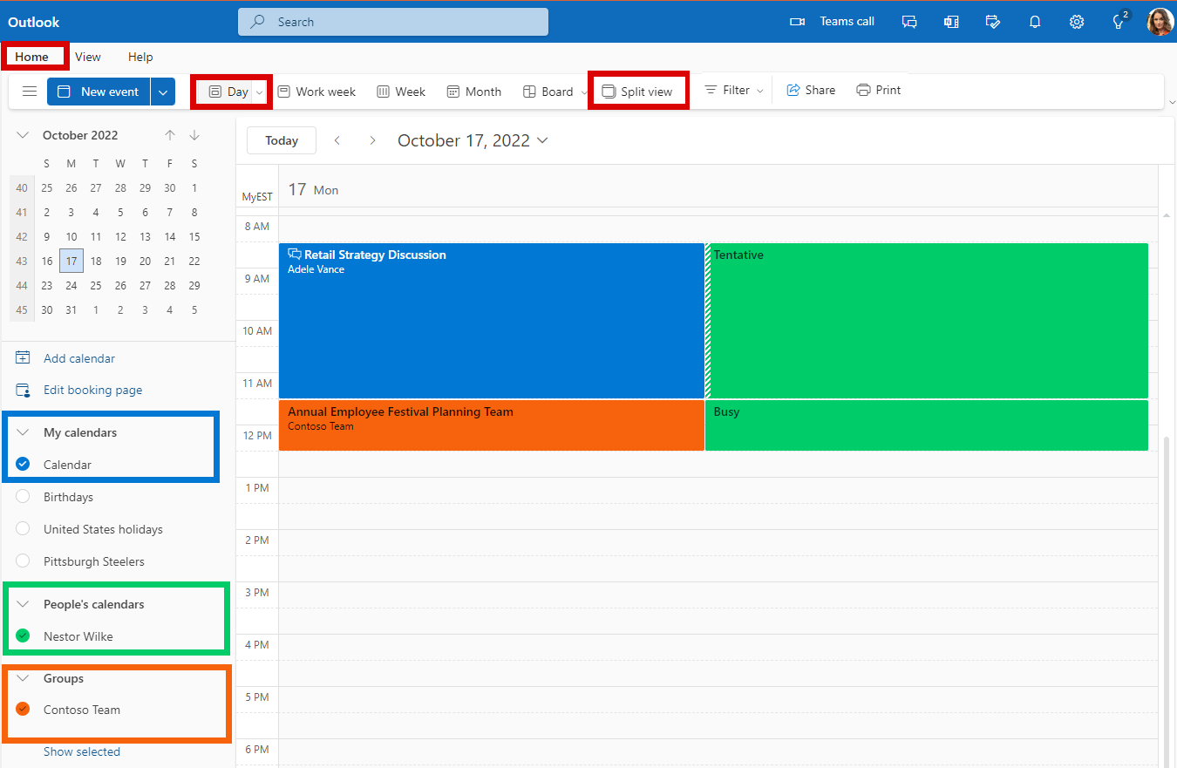Viewport: 1177px width, 768px height.
Task: Enable United States holidays calendar
Action: 24,529
